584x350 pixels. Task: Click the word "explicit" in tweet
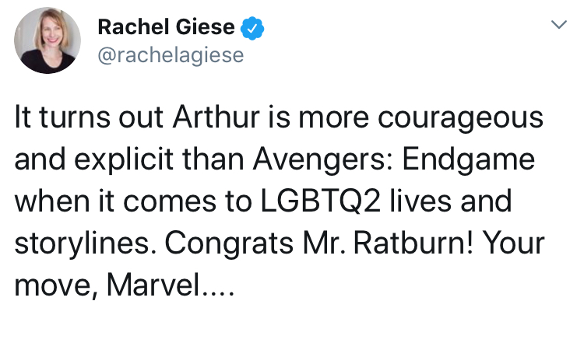coord(123,160)
